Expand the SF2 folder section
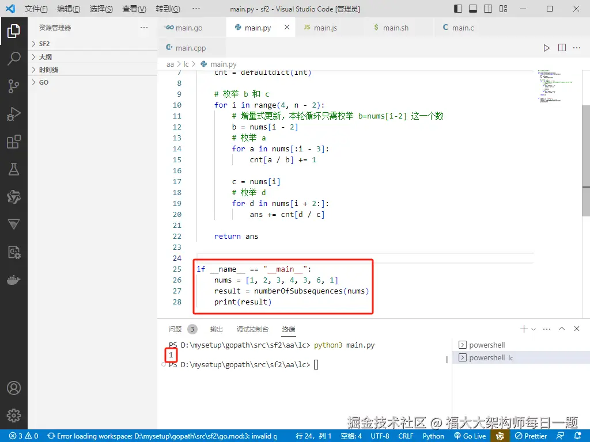 pos(93,44)
